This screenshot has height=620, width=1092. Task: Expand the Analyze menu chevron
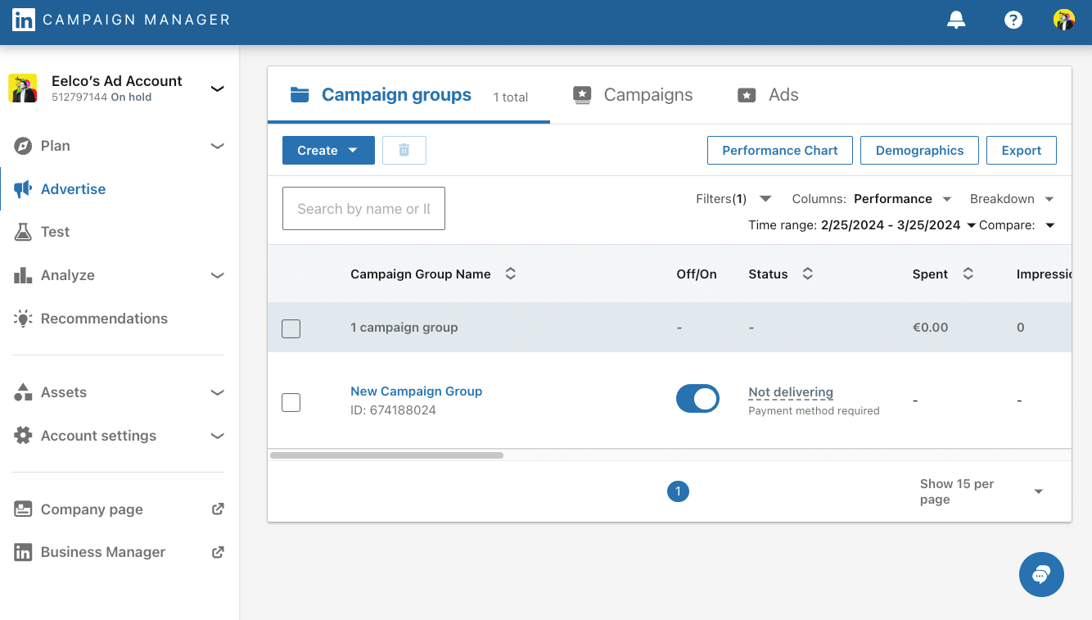[x=217, y=275]
